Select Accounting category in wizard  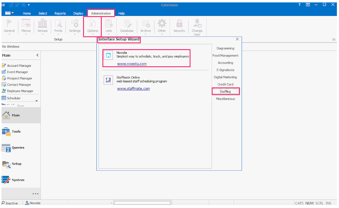pyautogui.click(x=225, y=63)
